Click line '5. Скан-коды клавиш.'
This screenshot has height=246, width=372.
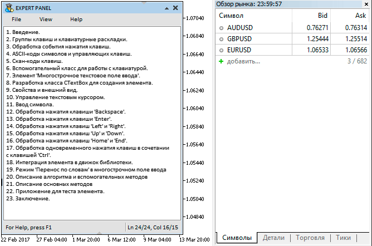pos(35,61)
